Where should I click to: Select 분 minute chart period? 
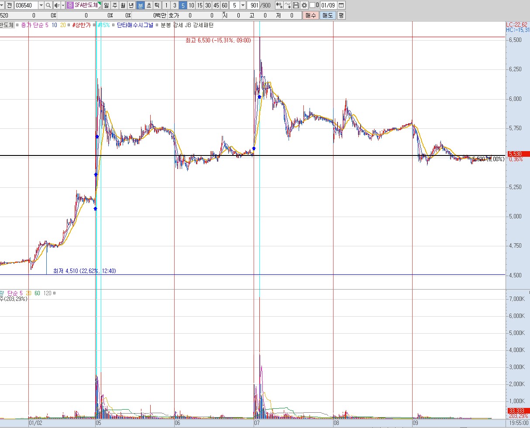tap(140, 5)
